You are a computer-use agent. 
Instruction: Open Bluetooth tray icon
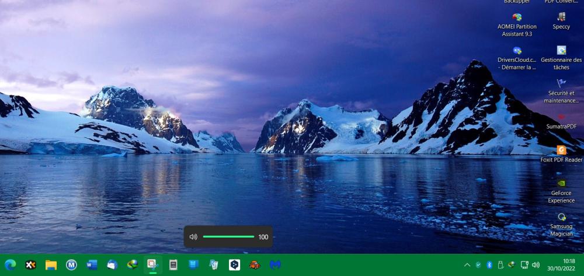(x=489, y=265)
